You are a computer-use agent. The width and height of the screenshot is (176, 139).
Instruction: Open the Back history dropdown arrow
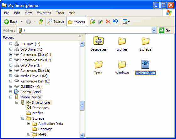click(x=21, y=22)
